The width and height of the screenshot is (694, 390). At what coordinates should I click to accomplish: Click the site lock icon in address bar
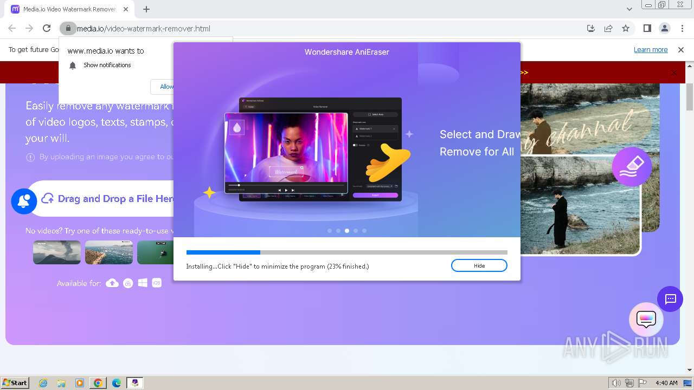68,28
